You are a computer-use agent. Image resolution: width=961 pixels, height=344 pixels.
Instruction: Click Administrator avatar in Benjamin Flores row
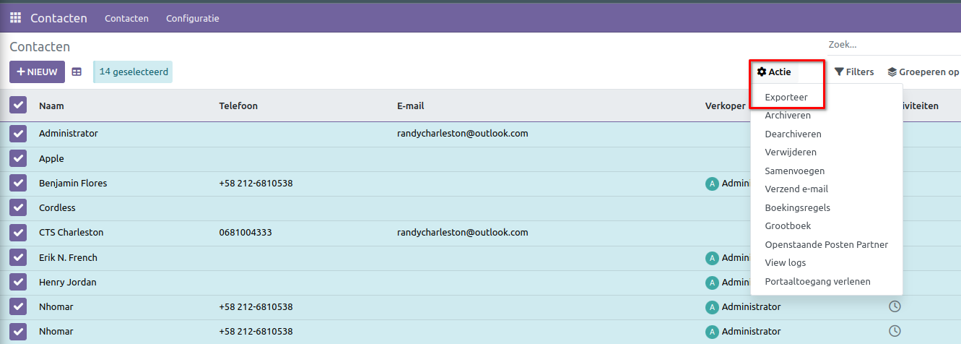(713, 184)
